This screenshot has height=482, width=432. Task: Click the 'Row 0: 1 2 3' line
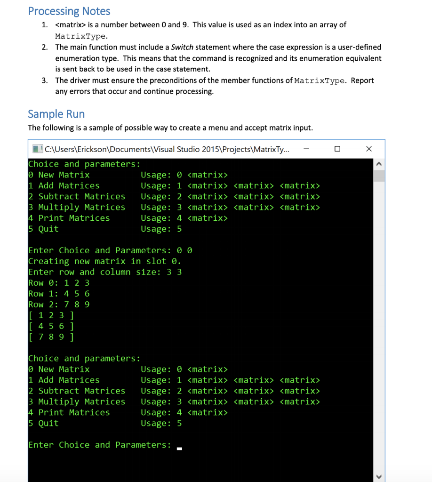point(59,283)
